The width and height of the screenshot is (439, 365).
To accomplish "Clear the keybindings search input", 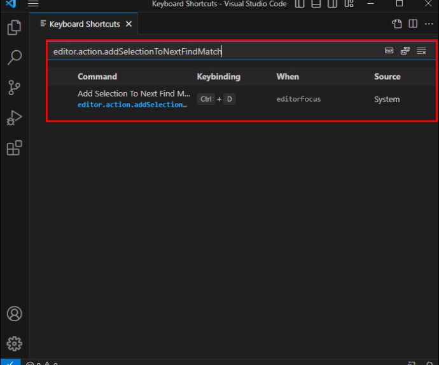I will point(421,51).
